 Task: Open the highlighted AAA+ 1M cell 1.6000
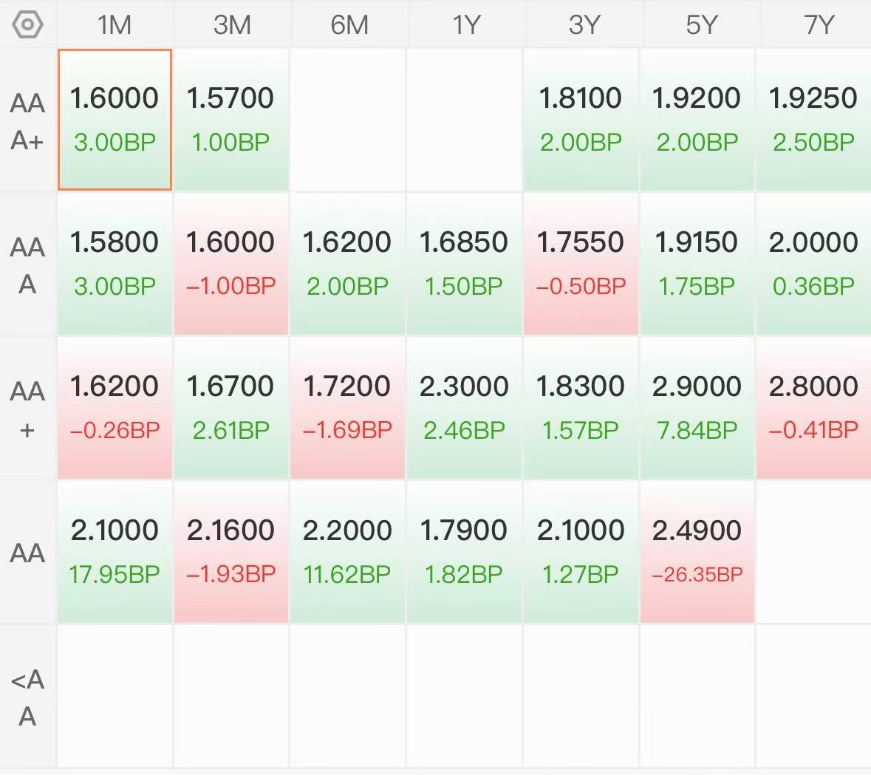tap(115, 120)
